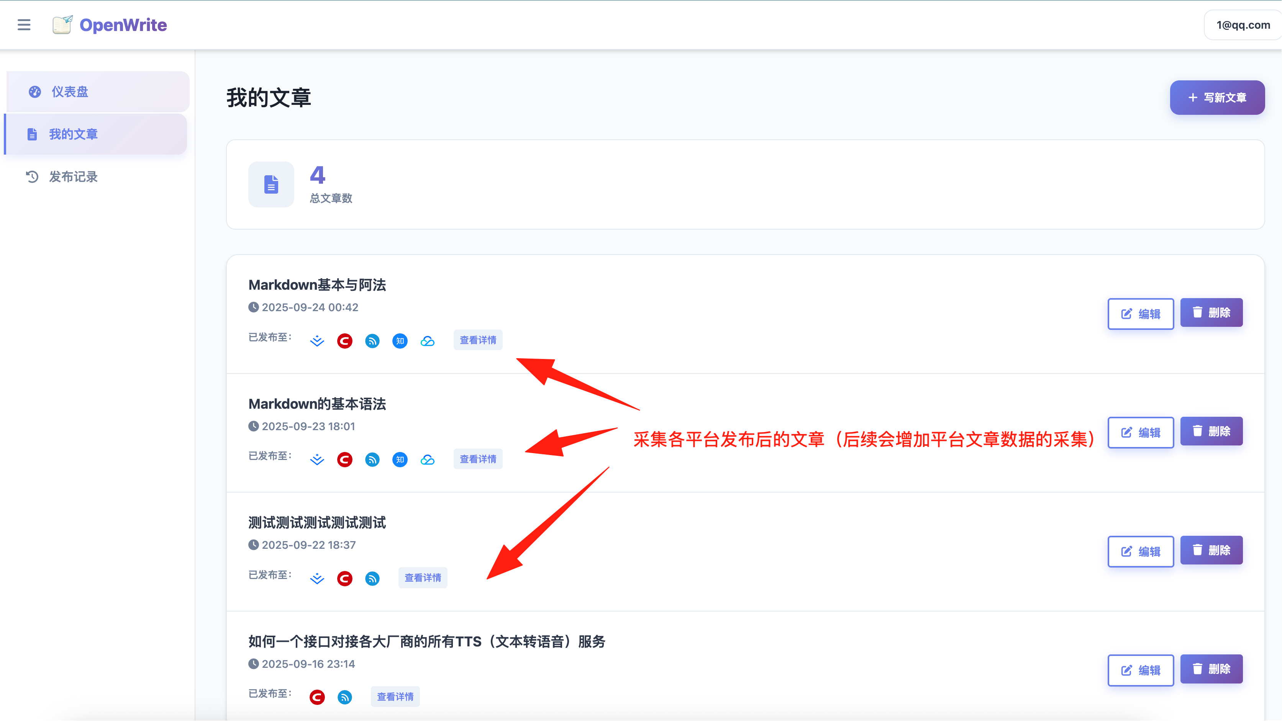Click 写新文章 button
This screenshot has height=721, width=1282.
pyautogui.click(x=1217, y=98)
